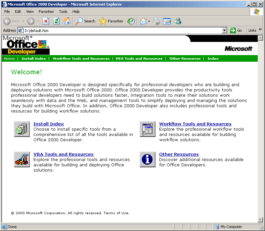Expand the Back history dropdown arrow
This screenshot has height=231, width=265.
point(23,21)
